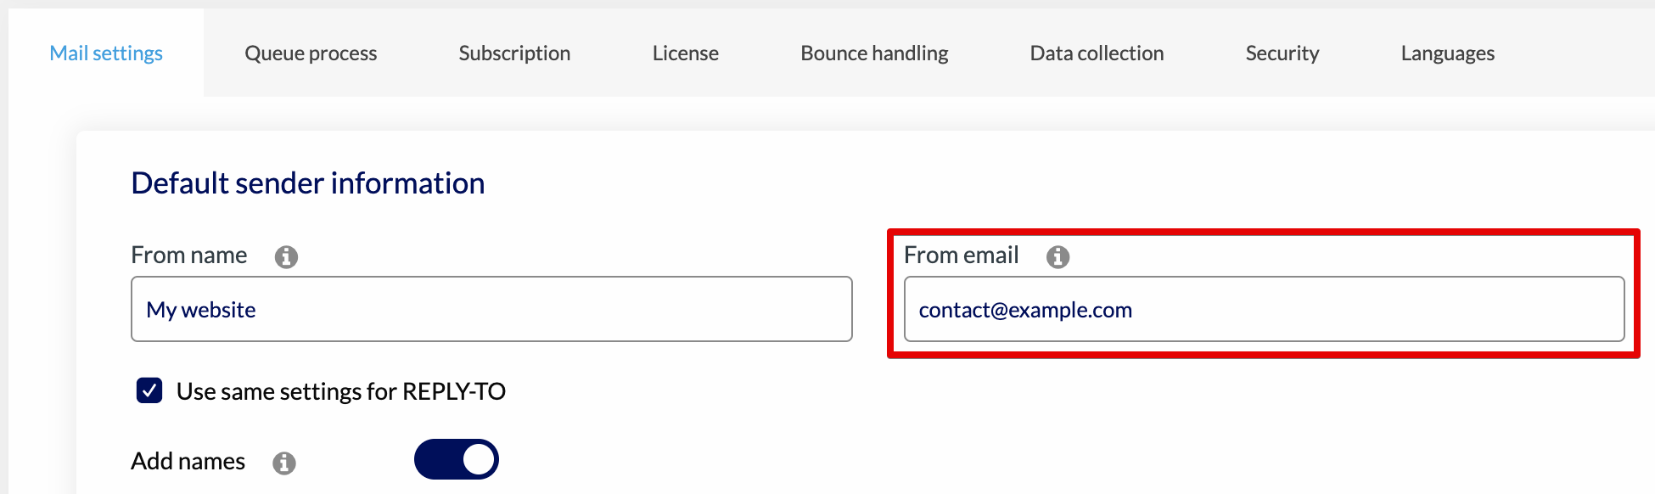1655x494 pixels.
Task: Toggle the Add names switch off
Action: (457, 459)
